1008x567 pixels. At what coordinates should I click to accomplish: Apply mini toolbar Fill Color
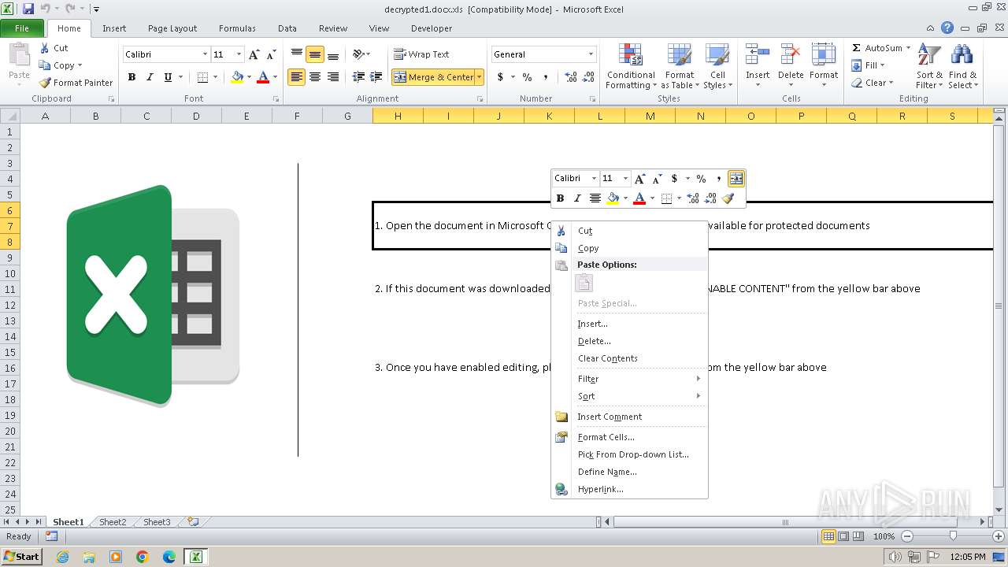click(x=613, y=198)
